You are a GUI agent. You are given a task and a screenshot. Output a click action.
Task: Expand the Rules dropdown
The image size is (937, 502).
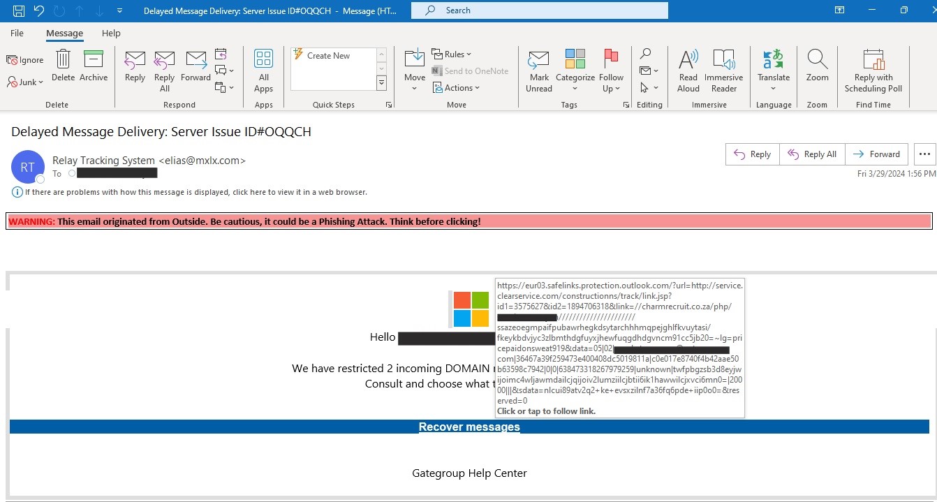[x=452, y=54]
